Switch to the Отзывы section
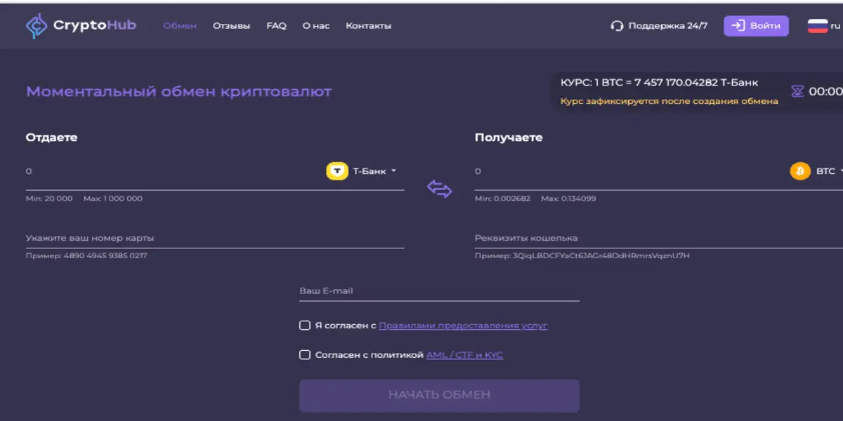 [230, 25]
